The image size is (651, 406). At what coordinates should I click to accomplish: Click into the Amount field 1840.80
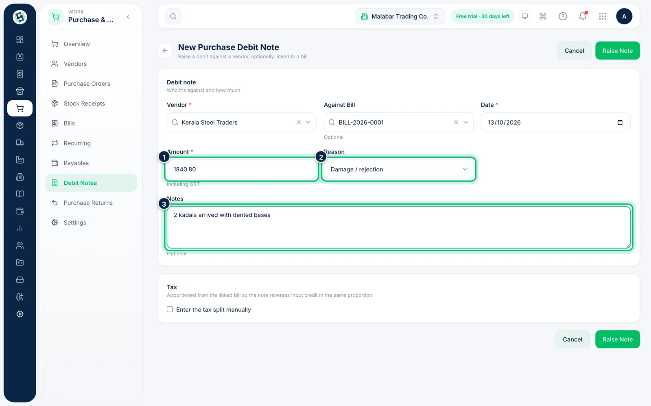(x=241, y=169)
